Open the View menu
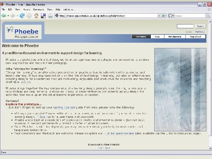The width and height of the screenshot is (212, 159). point(17,9)
